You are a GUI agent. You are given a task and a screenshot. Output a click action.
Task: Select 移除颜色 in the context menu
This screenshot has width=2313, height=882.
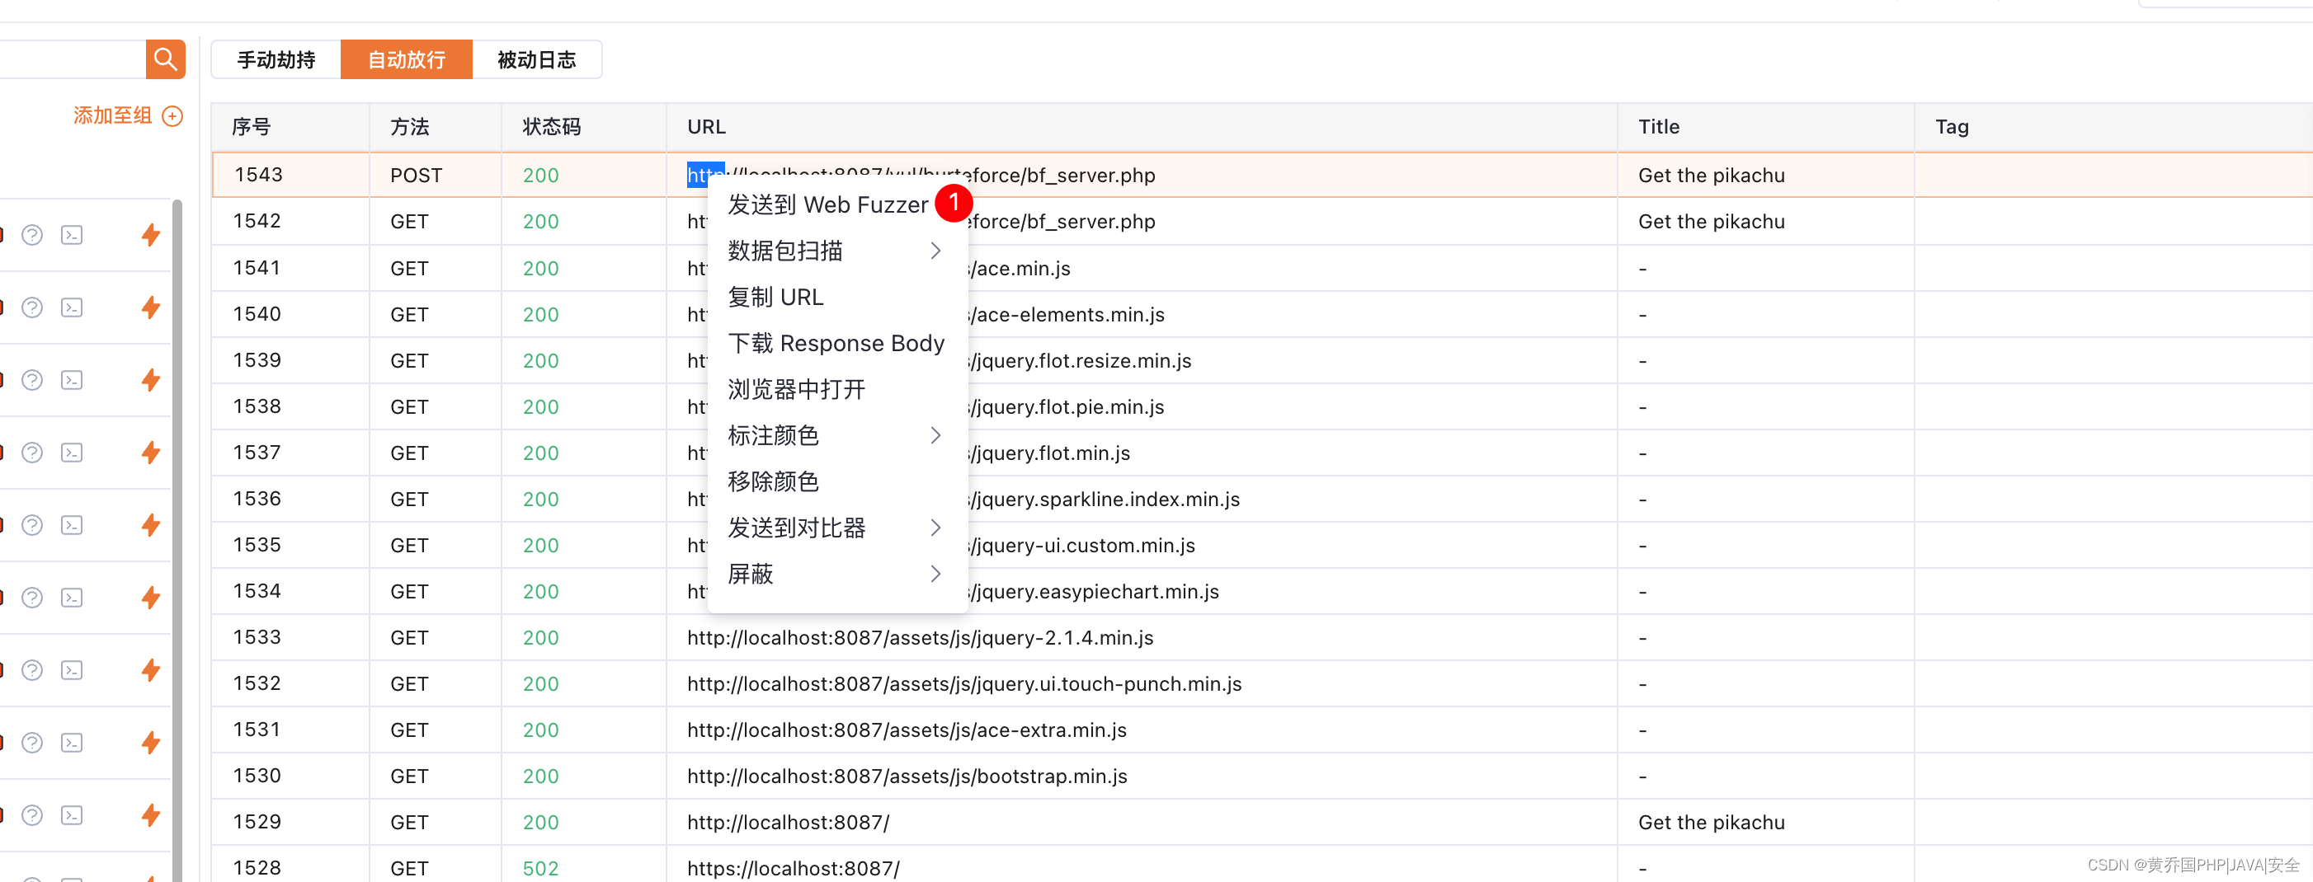point(773,482)
